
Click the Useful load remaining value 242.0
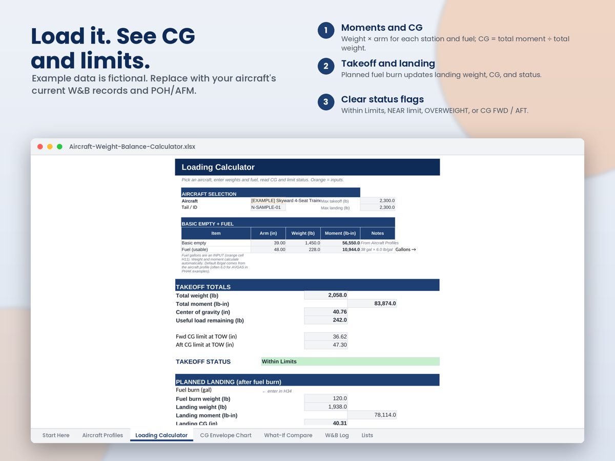(326, 320)
